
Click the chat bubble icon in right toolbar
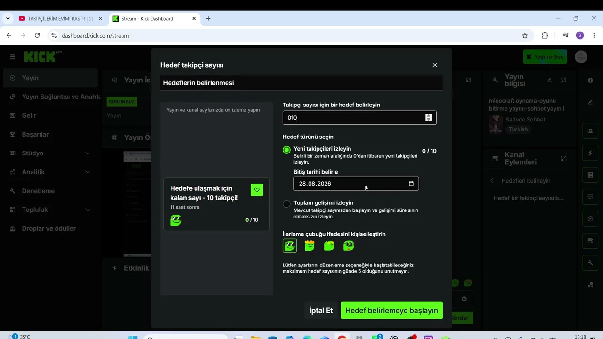point(590,197)
